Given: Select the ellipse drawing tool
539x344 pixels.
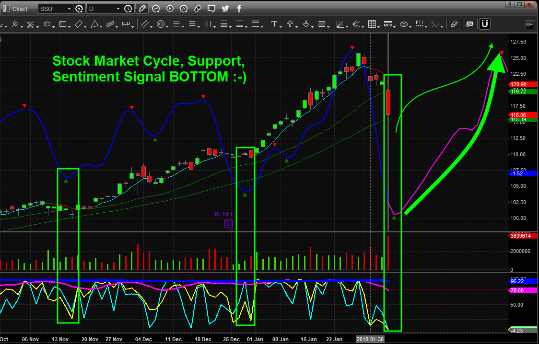Looking at the screenshot, I should tap(47, 24).
